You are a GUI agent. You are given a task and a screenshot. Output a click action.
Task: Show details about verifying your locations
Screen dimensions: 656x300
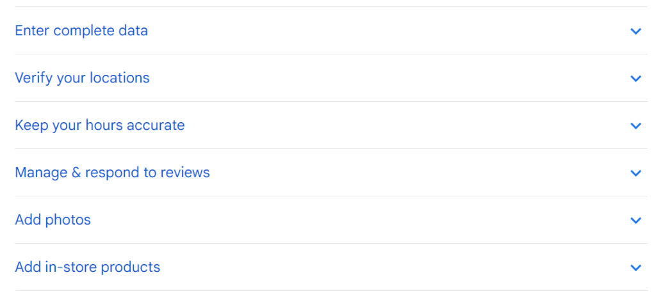pyautogui.click(x=331, y=77)
